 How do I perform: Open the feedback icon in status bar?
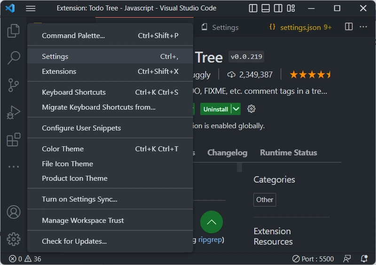tap(347, 259)
